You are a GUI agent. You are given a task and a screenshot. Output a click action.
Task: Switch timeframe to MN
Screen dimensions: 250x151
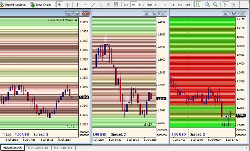(188, 5)
